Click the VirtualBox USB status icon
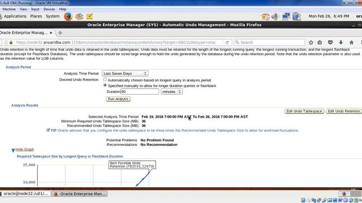The height and width of the screenshot is (203, 362). [324, 200]
